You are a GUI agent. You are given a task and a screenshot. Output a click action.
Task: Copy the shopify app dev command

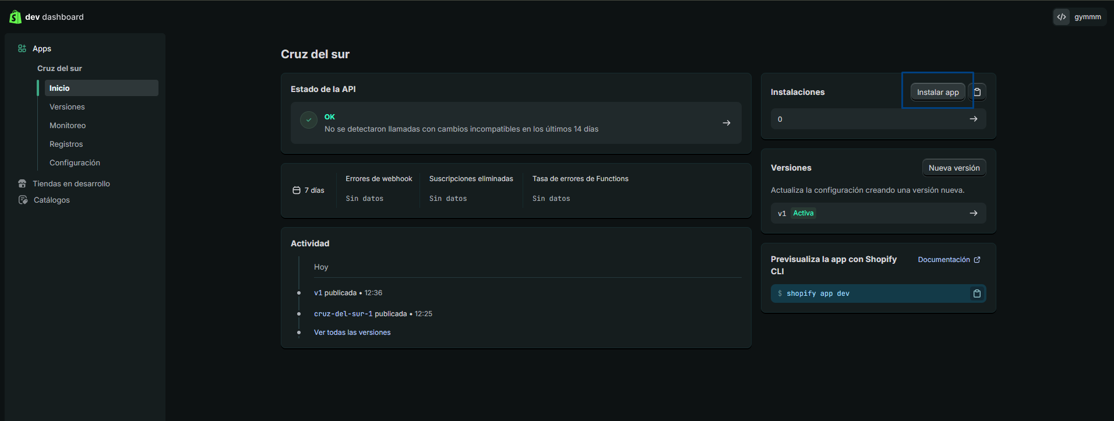[x=977, y=293]
